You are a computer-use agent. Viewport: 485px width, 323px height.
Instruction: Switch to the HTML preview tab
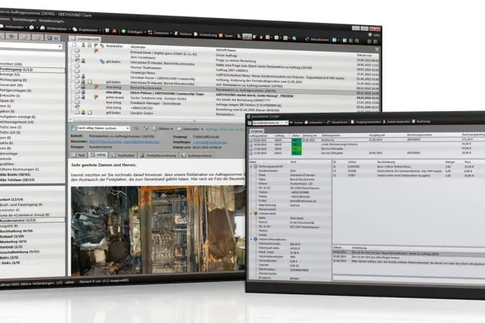coord(98,155)
